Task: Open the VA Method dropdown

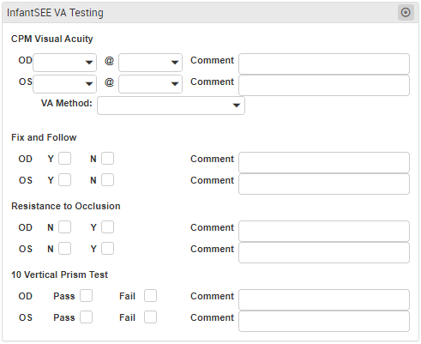Action: tap(171, 106)
